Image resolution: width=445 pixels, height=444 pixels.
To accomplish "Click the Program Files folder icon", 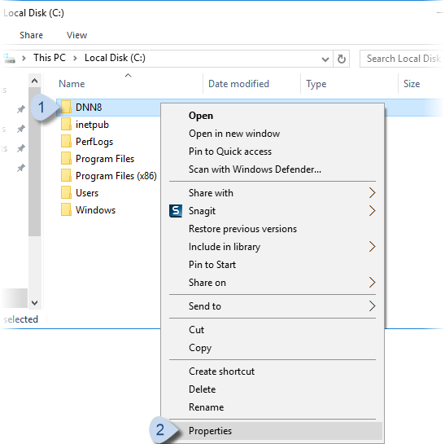I will [x=66, y=158].
